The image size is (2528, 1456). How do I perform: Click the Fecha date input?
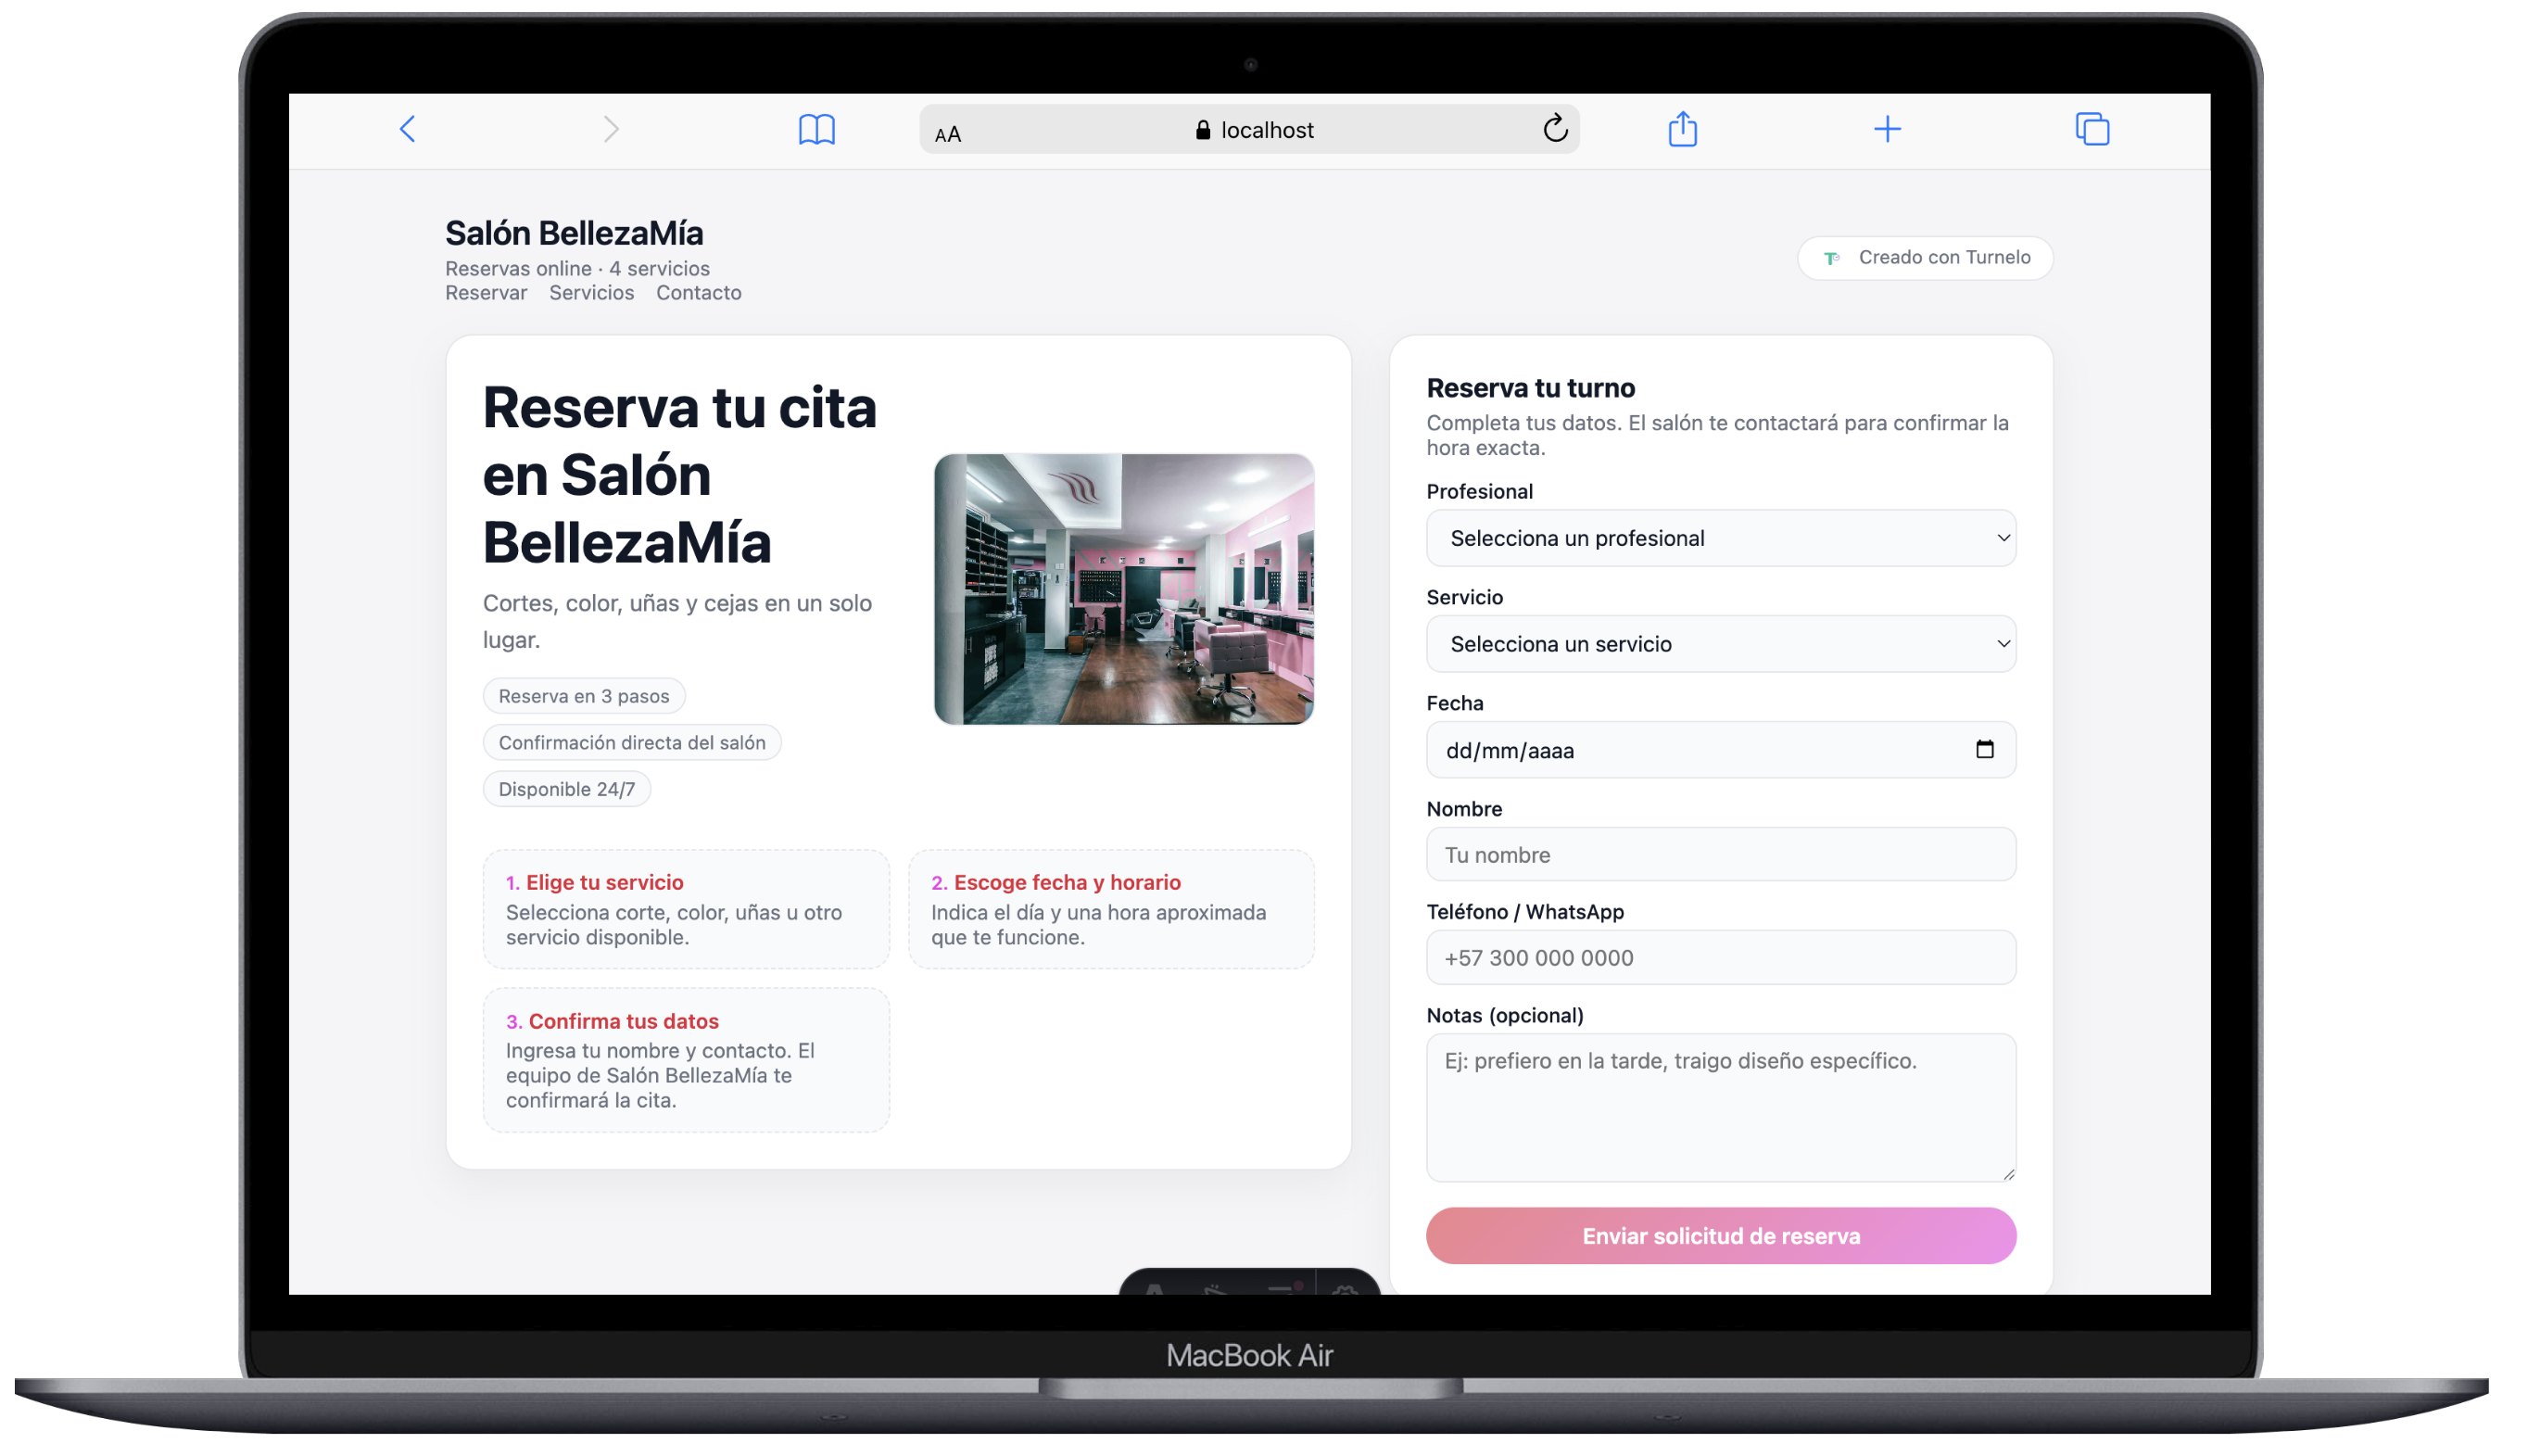[x=1650, y=750]
